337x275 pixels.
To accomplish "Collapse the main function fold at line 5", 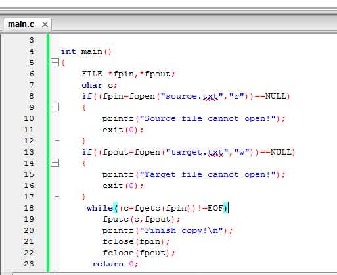I will coord(55,63).
